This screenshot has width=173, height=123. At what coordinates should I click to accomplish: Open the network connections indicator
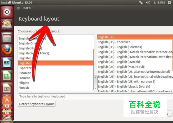tap(141, 2)
